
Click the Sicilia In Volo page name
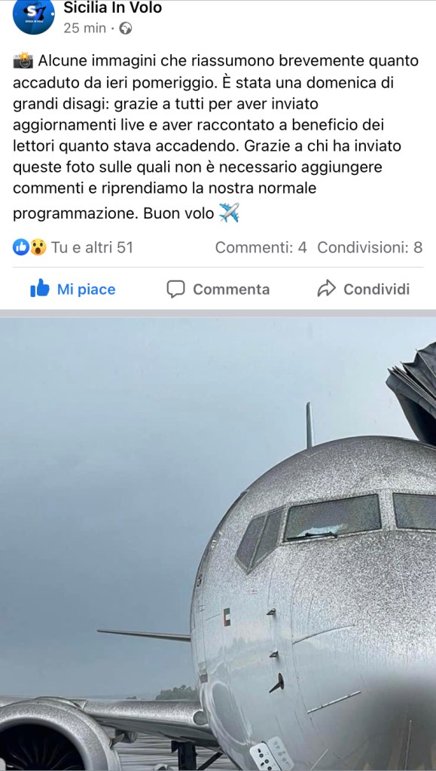[x=112, y=8]
